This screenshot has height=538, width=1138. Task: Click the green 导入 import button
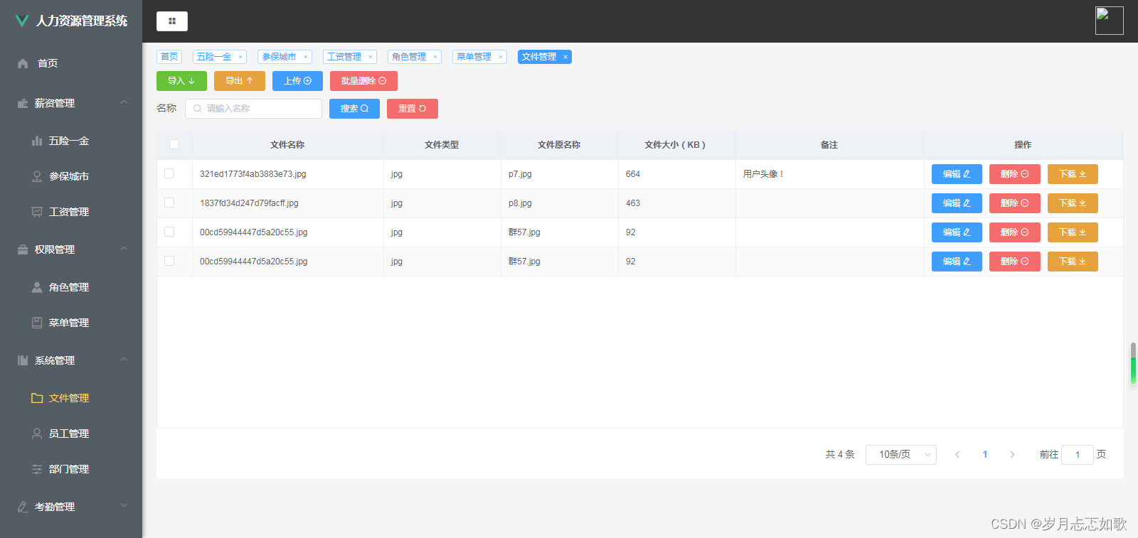point(181,81)
